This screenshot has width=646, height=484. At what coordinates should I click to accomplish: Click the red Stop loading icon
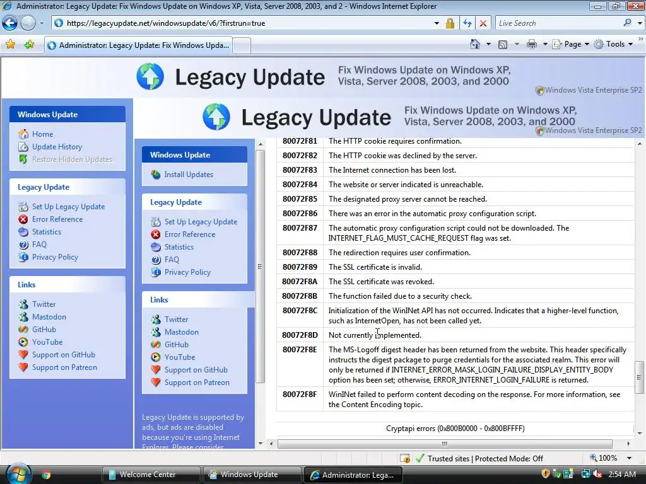click(483, 23)
